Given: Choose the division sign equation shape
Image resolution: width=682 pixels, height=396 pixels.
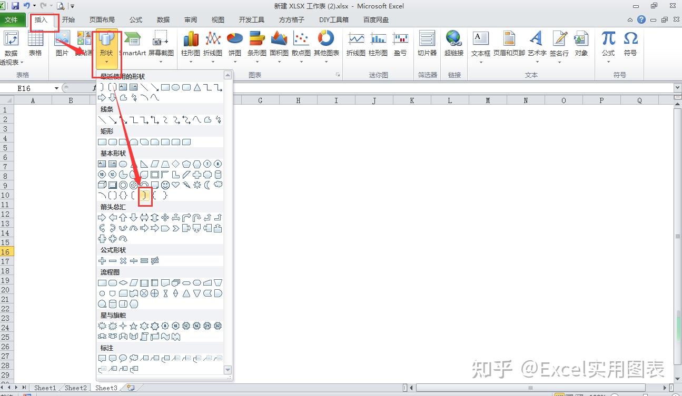Looking at the screenshot, I should tap(134, 261).
